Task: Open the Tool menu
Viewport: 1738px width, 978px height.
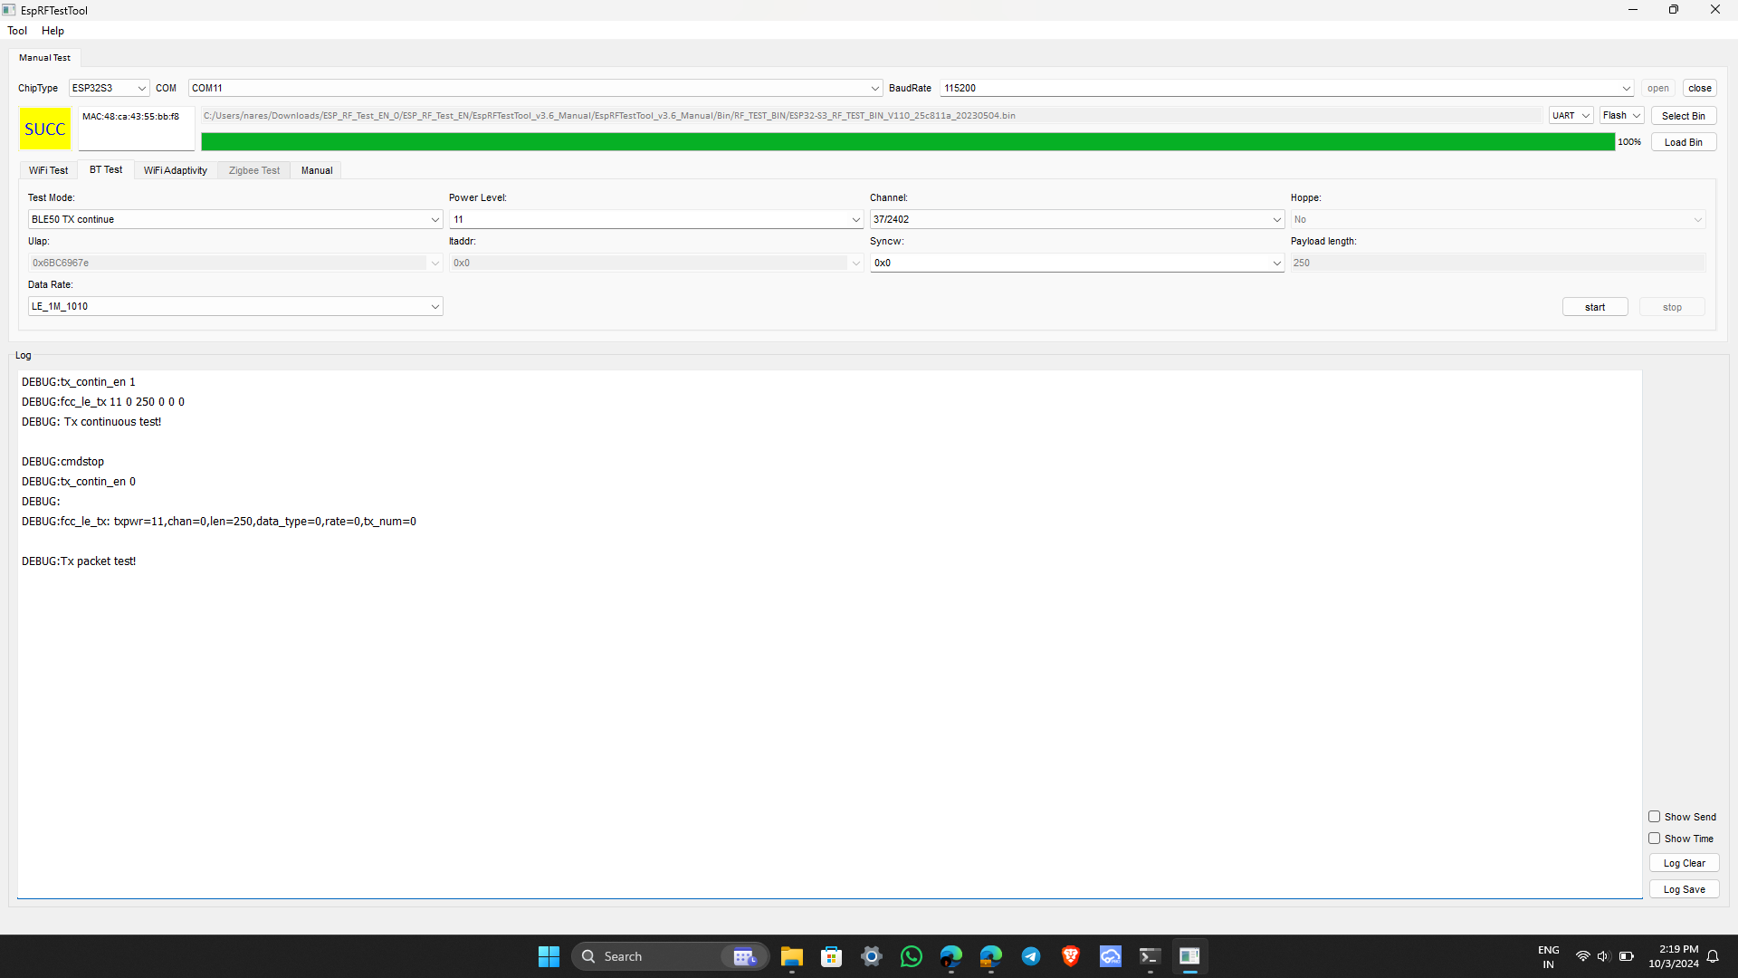Action: 17,31
